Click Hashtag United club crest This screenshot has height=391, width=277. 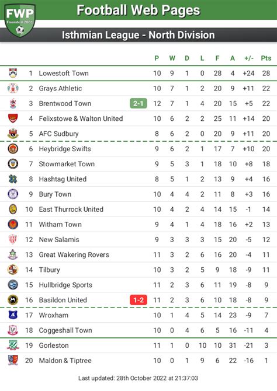point(13,179)
